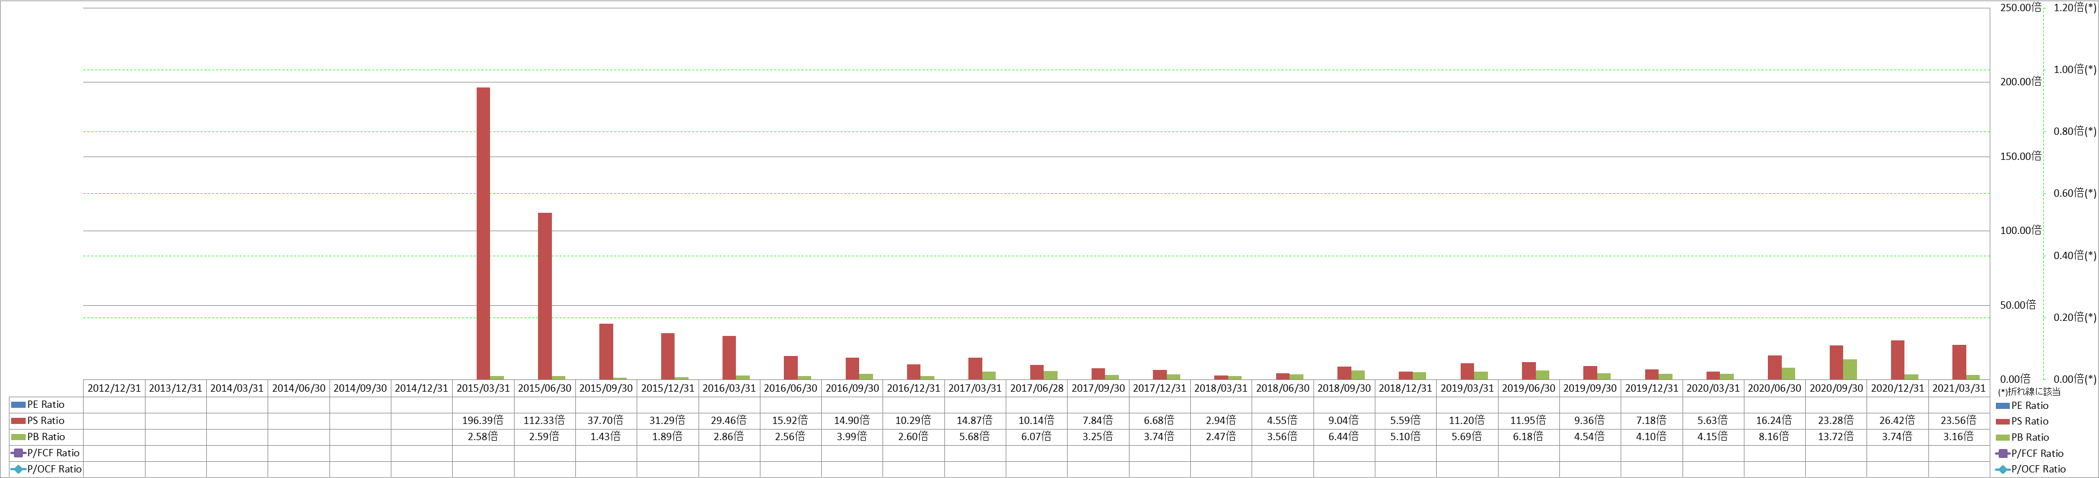Click the 31.29倍 PS Ratio cell
The height and width of the screenshot is (478, 2099).
click(667, 421)
